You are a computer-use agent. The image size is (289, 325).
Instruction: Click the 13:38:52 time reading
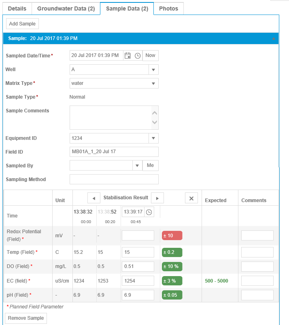coord(107,212)
